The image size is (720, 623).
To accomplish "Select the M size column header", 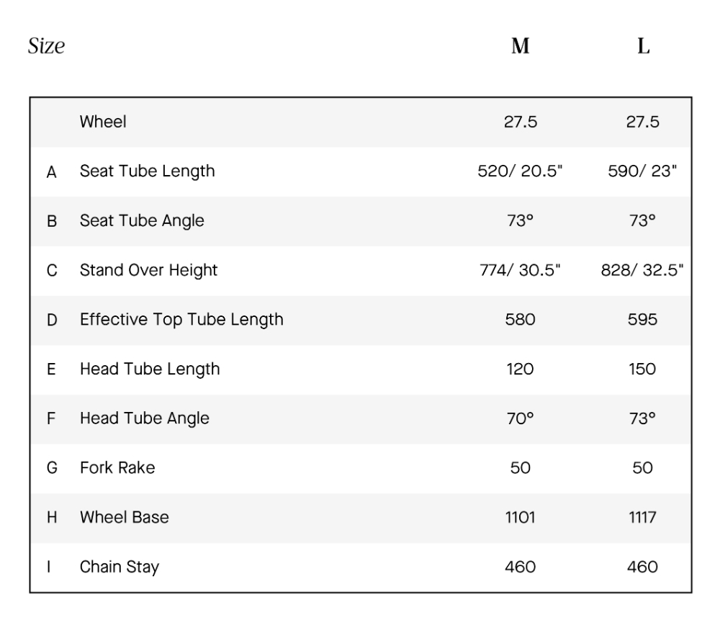I will (x=520, y=47).
